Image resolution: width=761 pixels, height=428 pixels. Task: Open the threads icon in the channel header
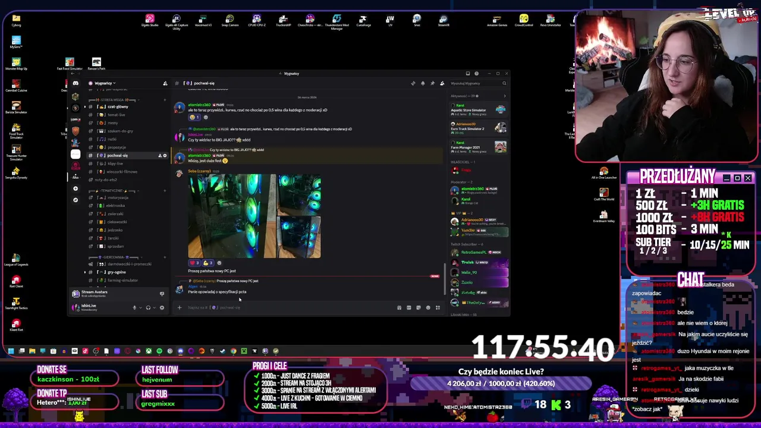coord(413,83)
